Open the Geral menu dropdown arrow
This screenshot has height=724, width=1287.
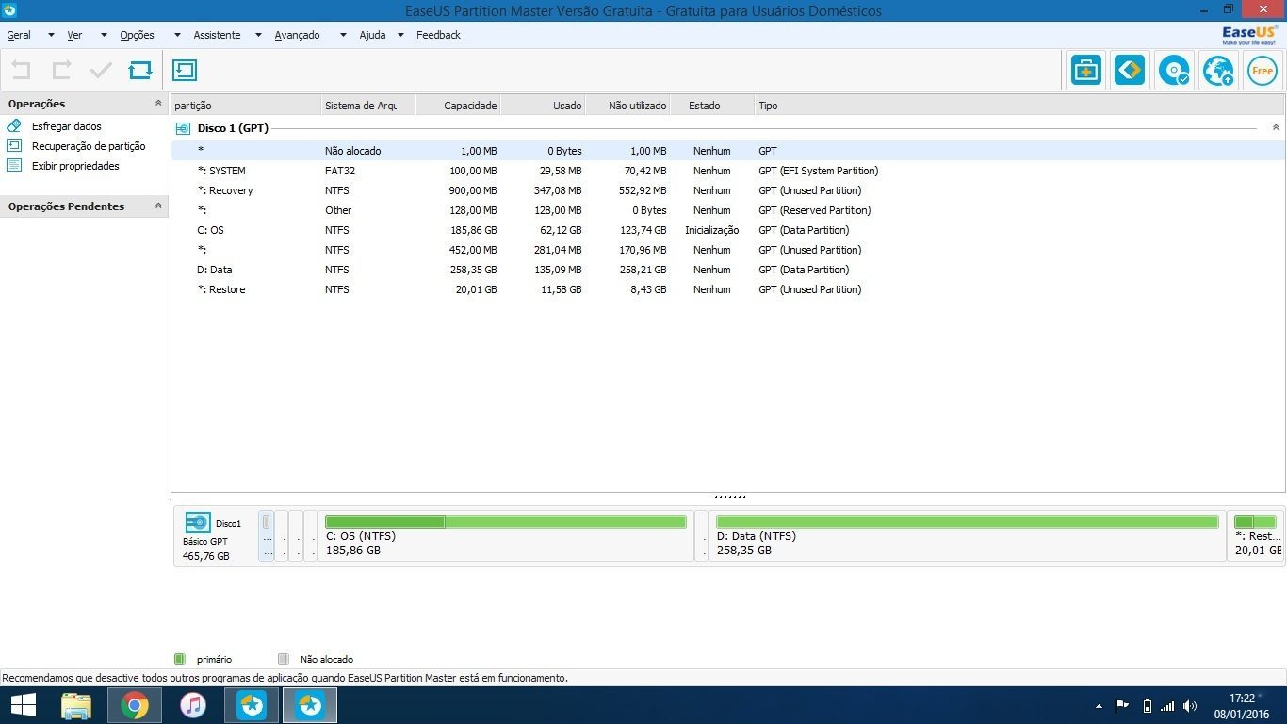tap(51, 35)
